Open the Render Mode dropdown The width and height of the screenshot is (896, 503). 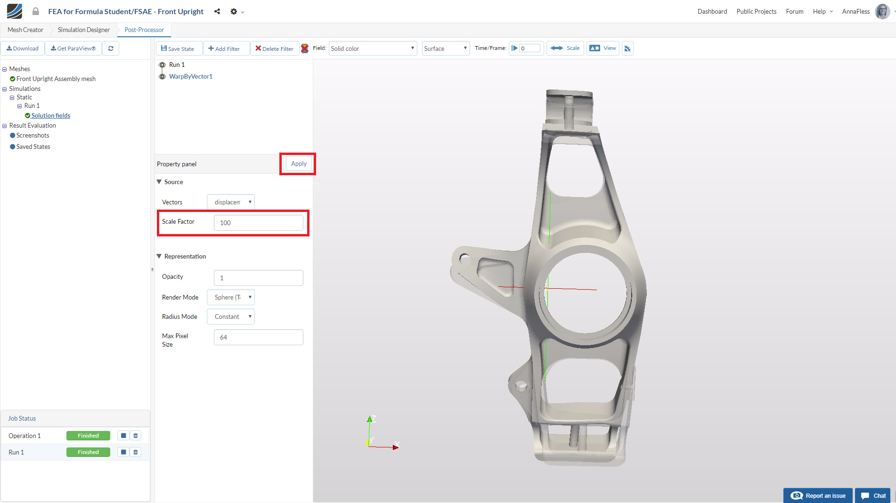[x=230, y=297]
